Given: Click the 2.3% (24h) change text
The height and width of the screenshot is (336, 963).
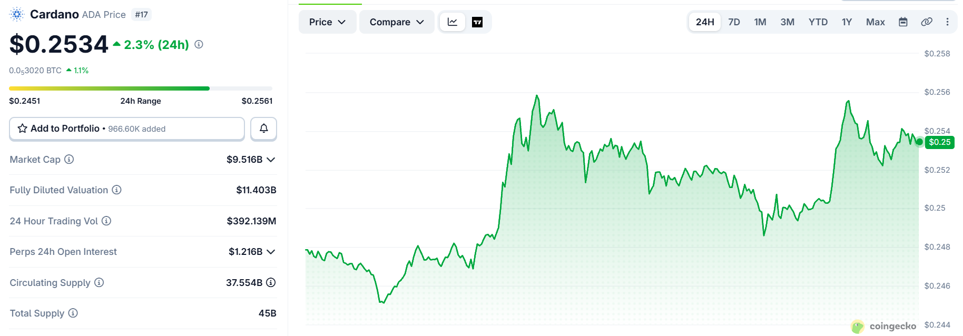Looking at the screenshot, I should pos(156,45).
